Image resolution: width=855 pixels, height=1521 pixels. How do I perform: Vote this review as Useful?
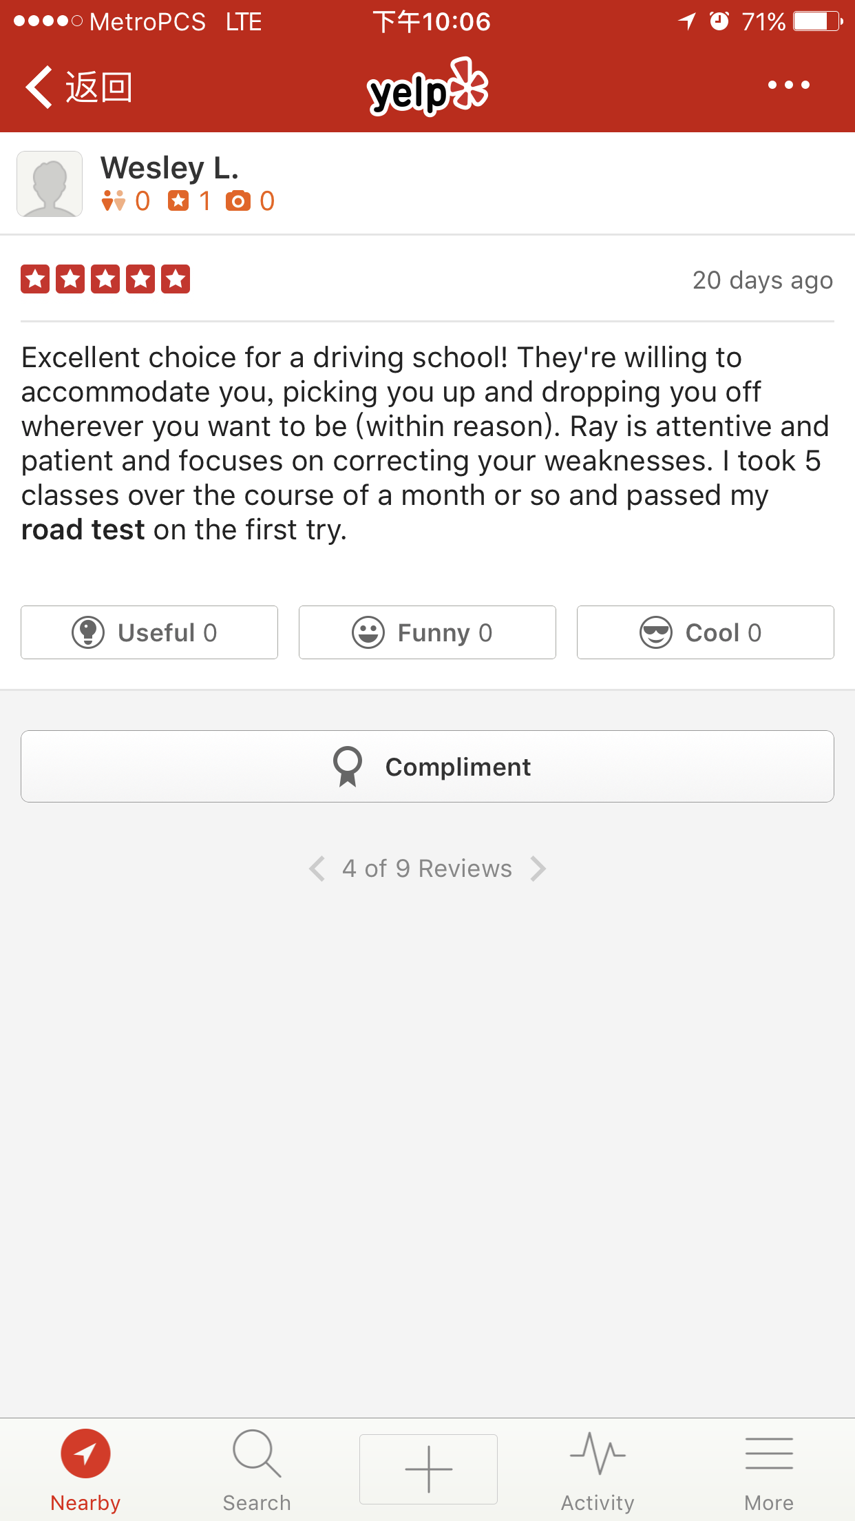pyautogui.click(x=149, y=632)
